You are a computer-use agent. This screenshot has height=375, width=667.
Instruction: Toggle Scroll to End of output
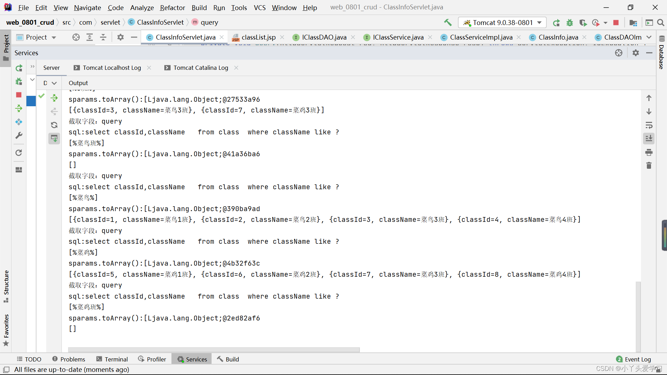point(649,139)
